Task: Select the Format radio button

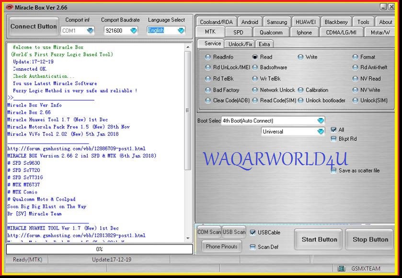Action: (x=355, y=57)
